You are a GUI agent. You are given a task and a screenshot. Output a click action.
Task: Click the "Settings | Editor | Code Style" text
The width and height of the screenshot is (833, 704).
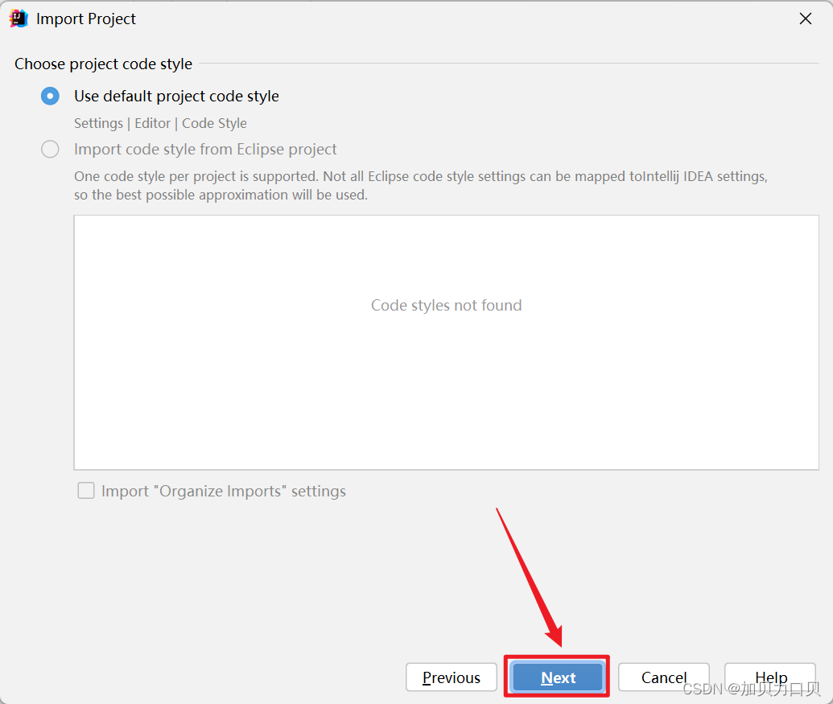(x=160, y=123)
